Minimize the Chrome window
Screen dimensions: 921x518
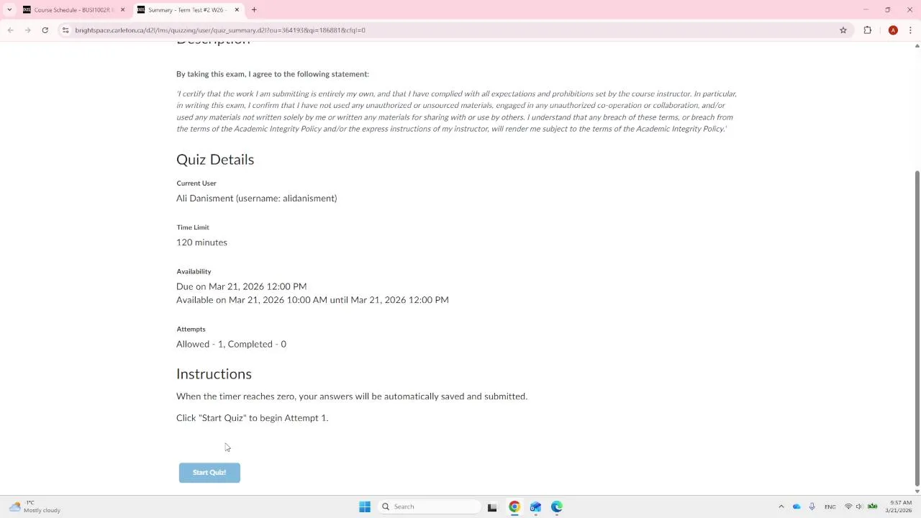pyautogui.click(x=866, y=10)
